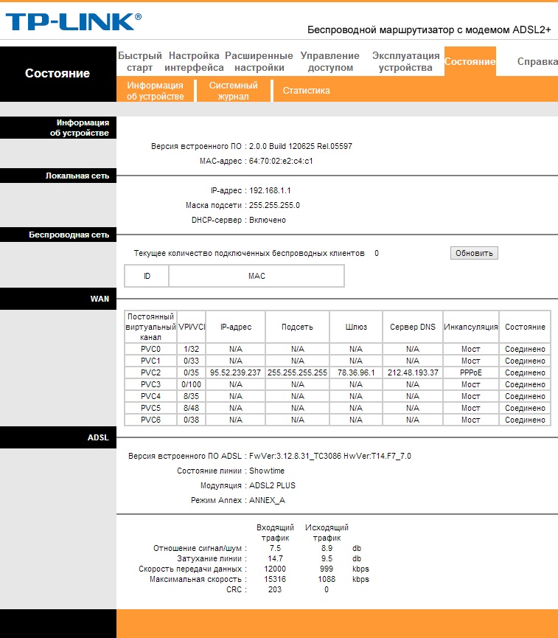
Task: Click the PPPoE encapsulation cell
Action: point(470,372)
